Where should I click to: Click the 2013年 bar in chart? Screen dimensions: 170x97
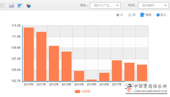coord(66,66)
